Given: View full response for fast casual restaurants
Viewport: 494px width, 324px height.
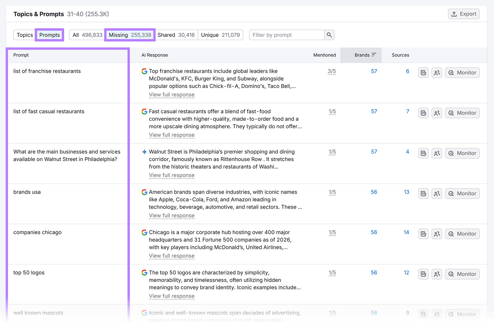Looking at the screenshot, I should pos(172,135).
